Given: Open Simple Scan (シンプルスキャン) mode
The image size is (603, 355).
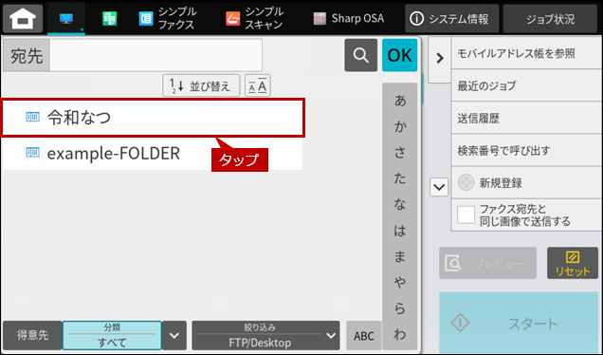Looking at the screenshot, I should tap(255, 18).
